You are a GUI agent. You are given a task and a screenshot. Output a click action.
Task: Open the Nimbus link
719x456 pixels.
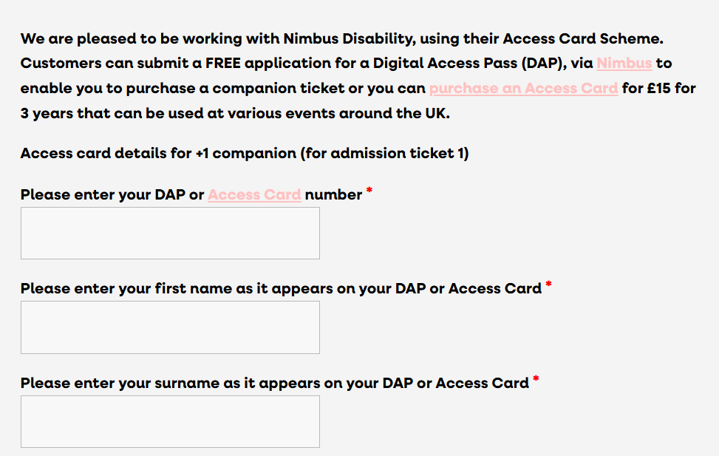click(x=624, y=64)
